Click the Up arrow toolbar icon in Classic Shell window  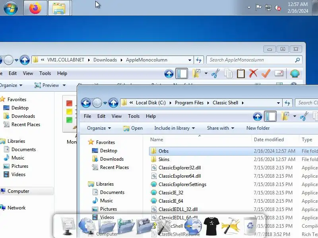[x=257, y=117]
